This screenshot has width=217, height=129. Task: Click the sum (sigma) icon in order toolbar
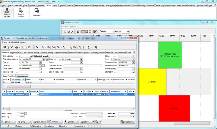click(x=89, y=47)
